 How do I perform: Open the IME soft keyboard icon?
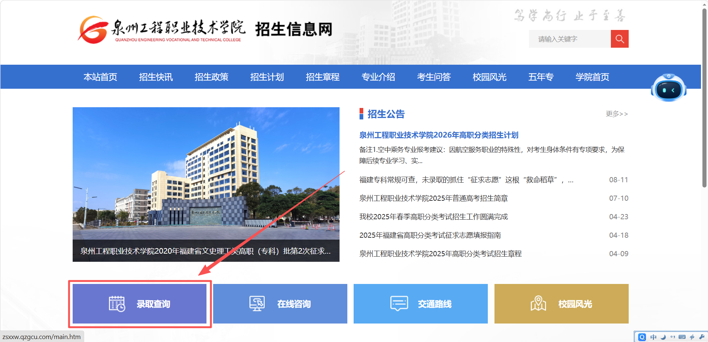coord(682,337)
